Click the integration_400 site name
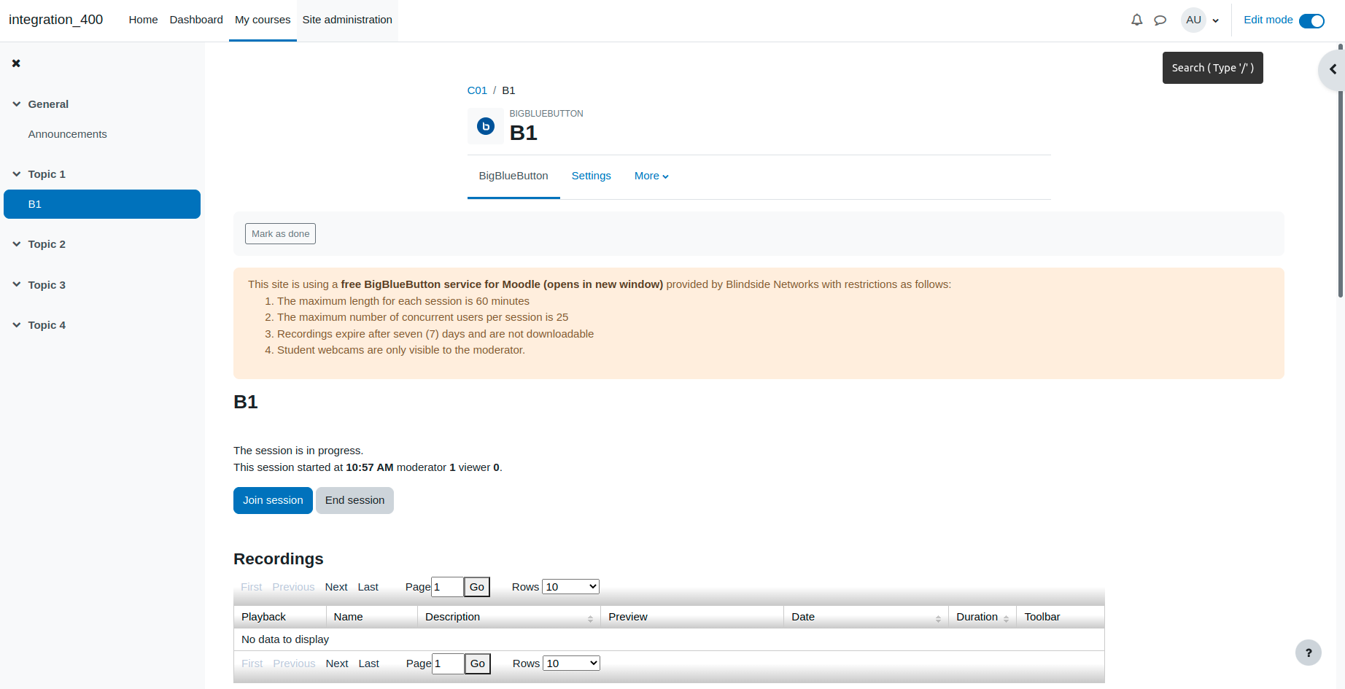 coord(55,20)
